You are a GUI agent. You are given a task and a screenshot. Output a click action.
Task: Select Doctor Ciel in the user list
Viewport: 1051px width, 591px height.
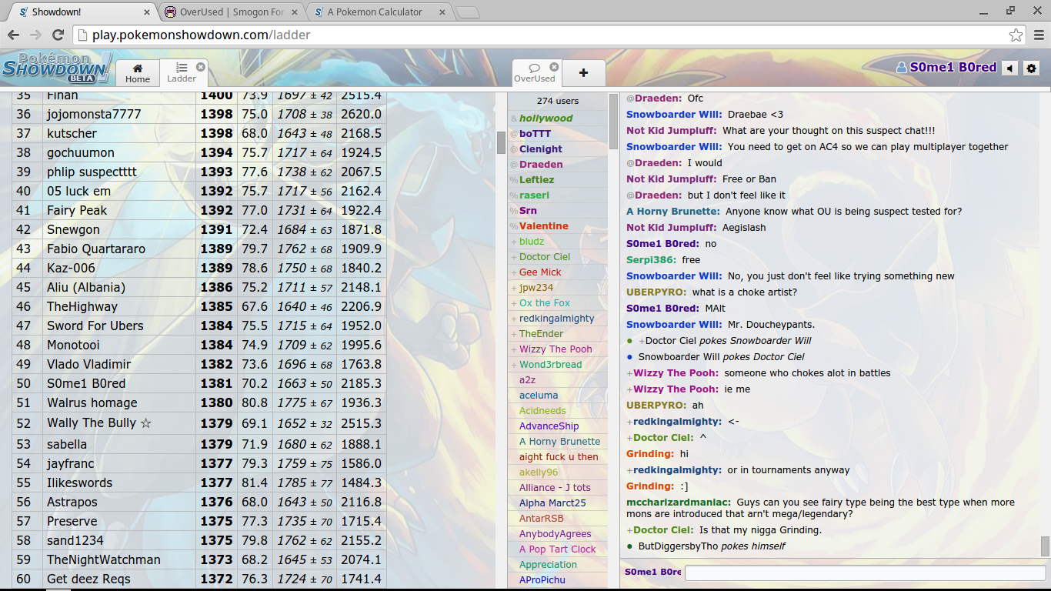point(543,256)
